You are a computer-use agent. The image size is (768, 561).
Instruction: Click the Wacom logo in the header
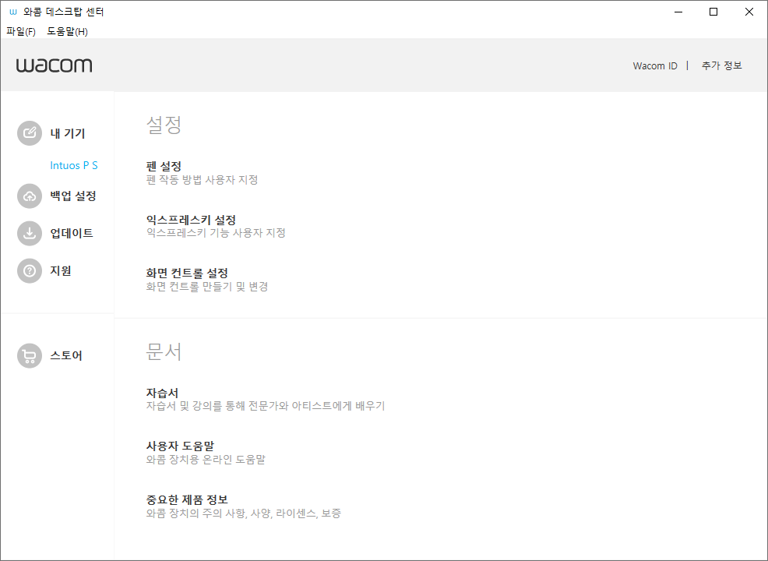tap(54, 65)
